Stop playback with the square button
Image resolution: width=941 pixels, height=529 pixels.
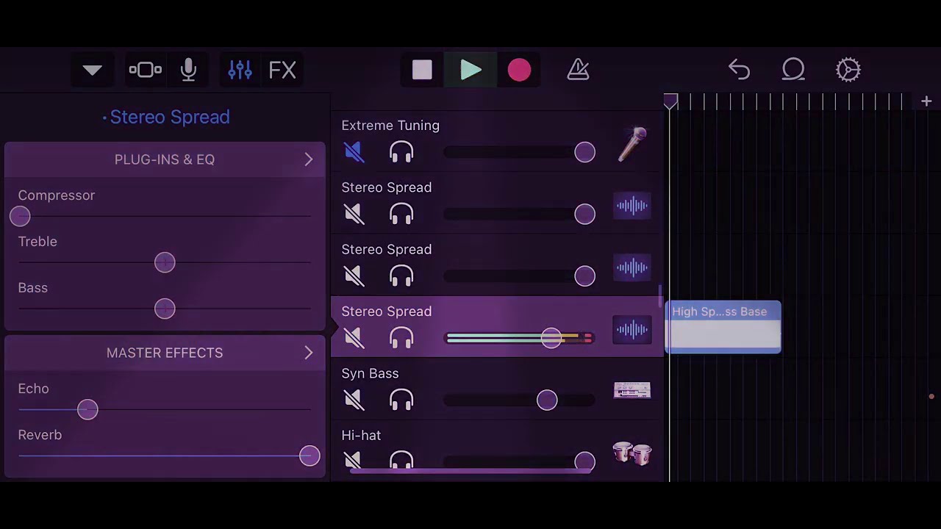[x=422, y=70]
